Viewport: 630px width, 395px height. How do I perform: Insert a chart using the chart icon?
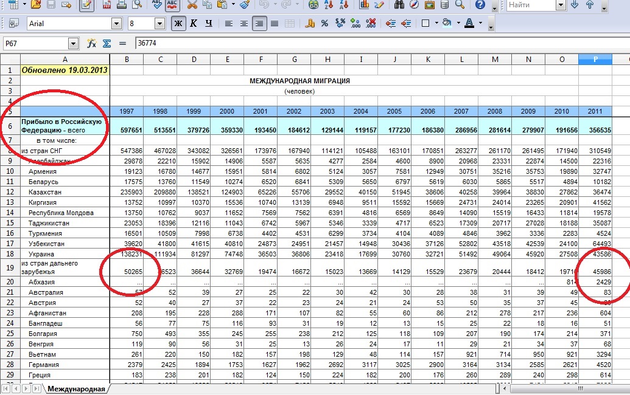(x=365, y=5)
